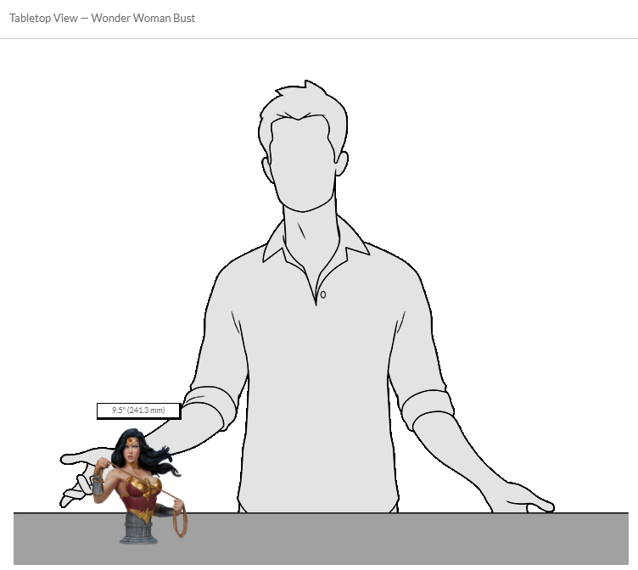Screen dimensions: 638x570
Task: Click the human silhouette scale reference figure
Action: pyautogui.click(x=307, y=296)
